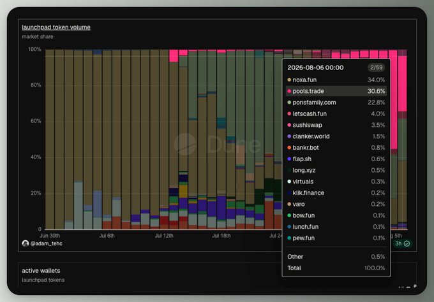Select the klik.finance legend row
Viewport: 434px width, 302px height.
[x=336, y=193]
